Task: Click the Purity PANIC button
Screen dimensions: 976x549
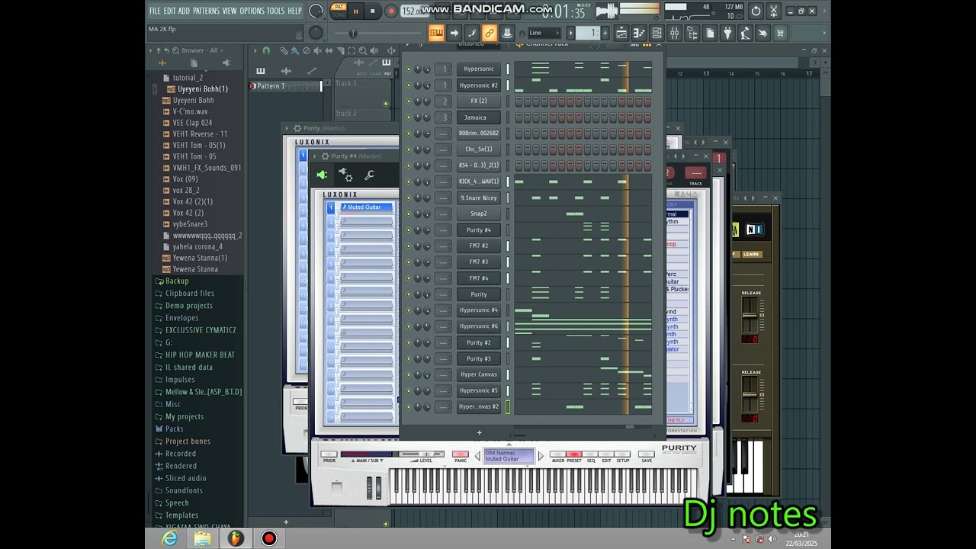Action: point(461,454)
